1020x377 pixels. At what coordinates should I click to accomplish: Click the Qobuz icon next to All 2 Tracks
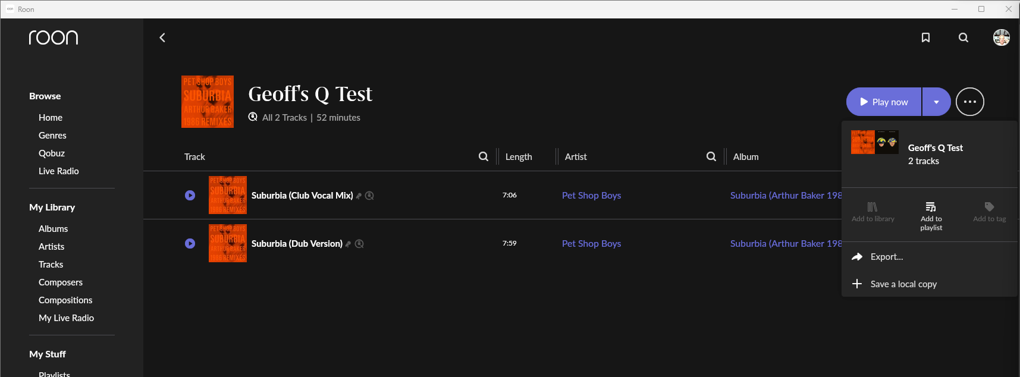[253, 117]
